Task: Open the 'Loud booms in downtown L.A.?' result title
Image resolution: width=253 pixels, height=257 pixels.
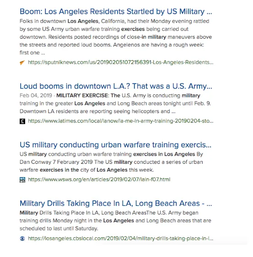Action: (116, 86)
